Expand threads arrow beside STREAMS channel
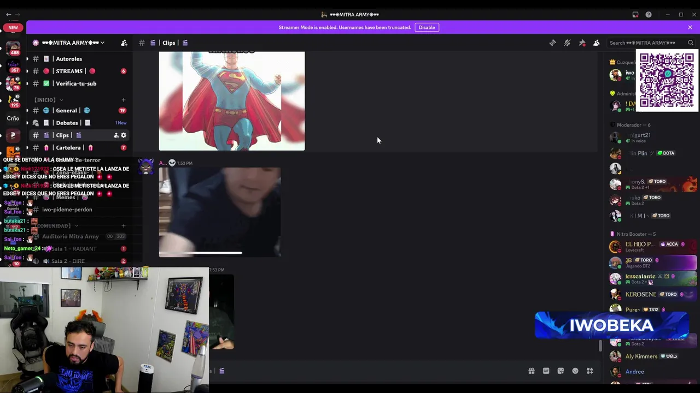The width and height of the screenshot is (700, 393). (27, 71)
